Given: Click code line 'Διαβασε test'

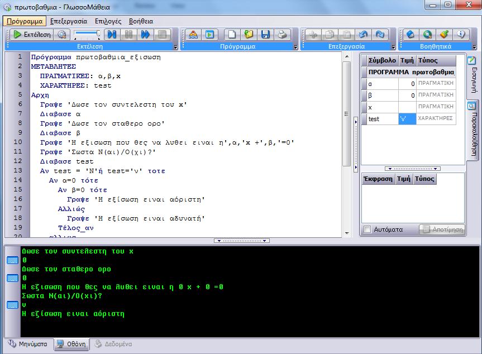Looking at the screenshot, I should point(66,161).
